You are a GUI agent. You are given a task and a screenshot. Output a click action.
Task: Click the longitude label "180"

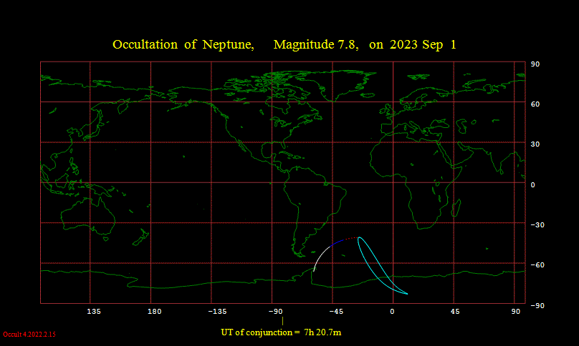[x=154, y=312]
